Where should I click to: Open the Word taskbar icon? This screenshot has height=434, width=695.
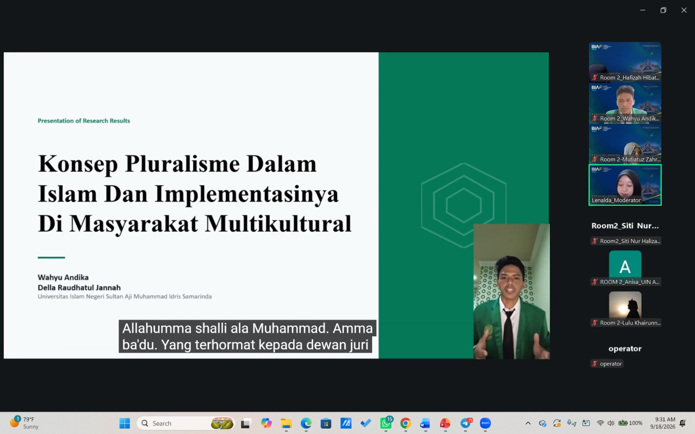[x=425, y=423]
